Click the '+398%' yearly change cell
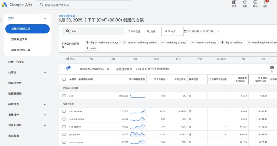277x146 pixels. (x=182, y=111)
